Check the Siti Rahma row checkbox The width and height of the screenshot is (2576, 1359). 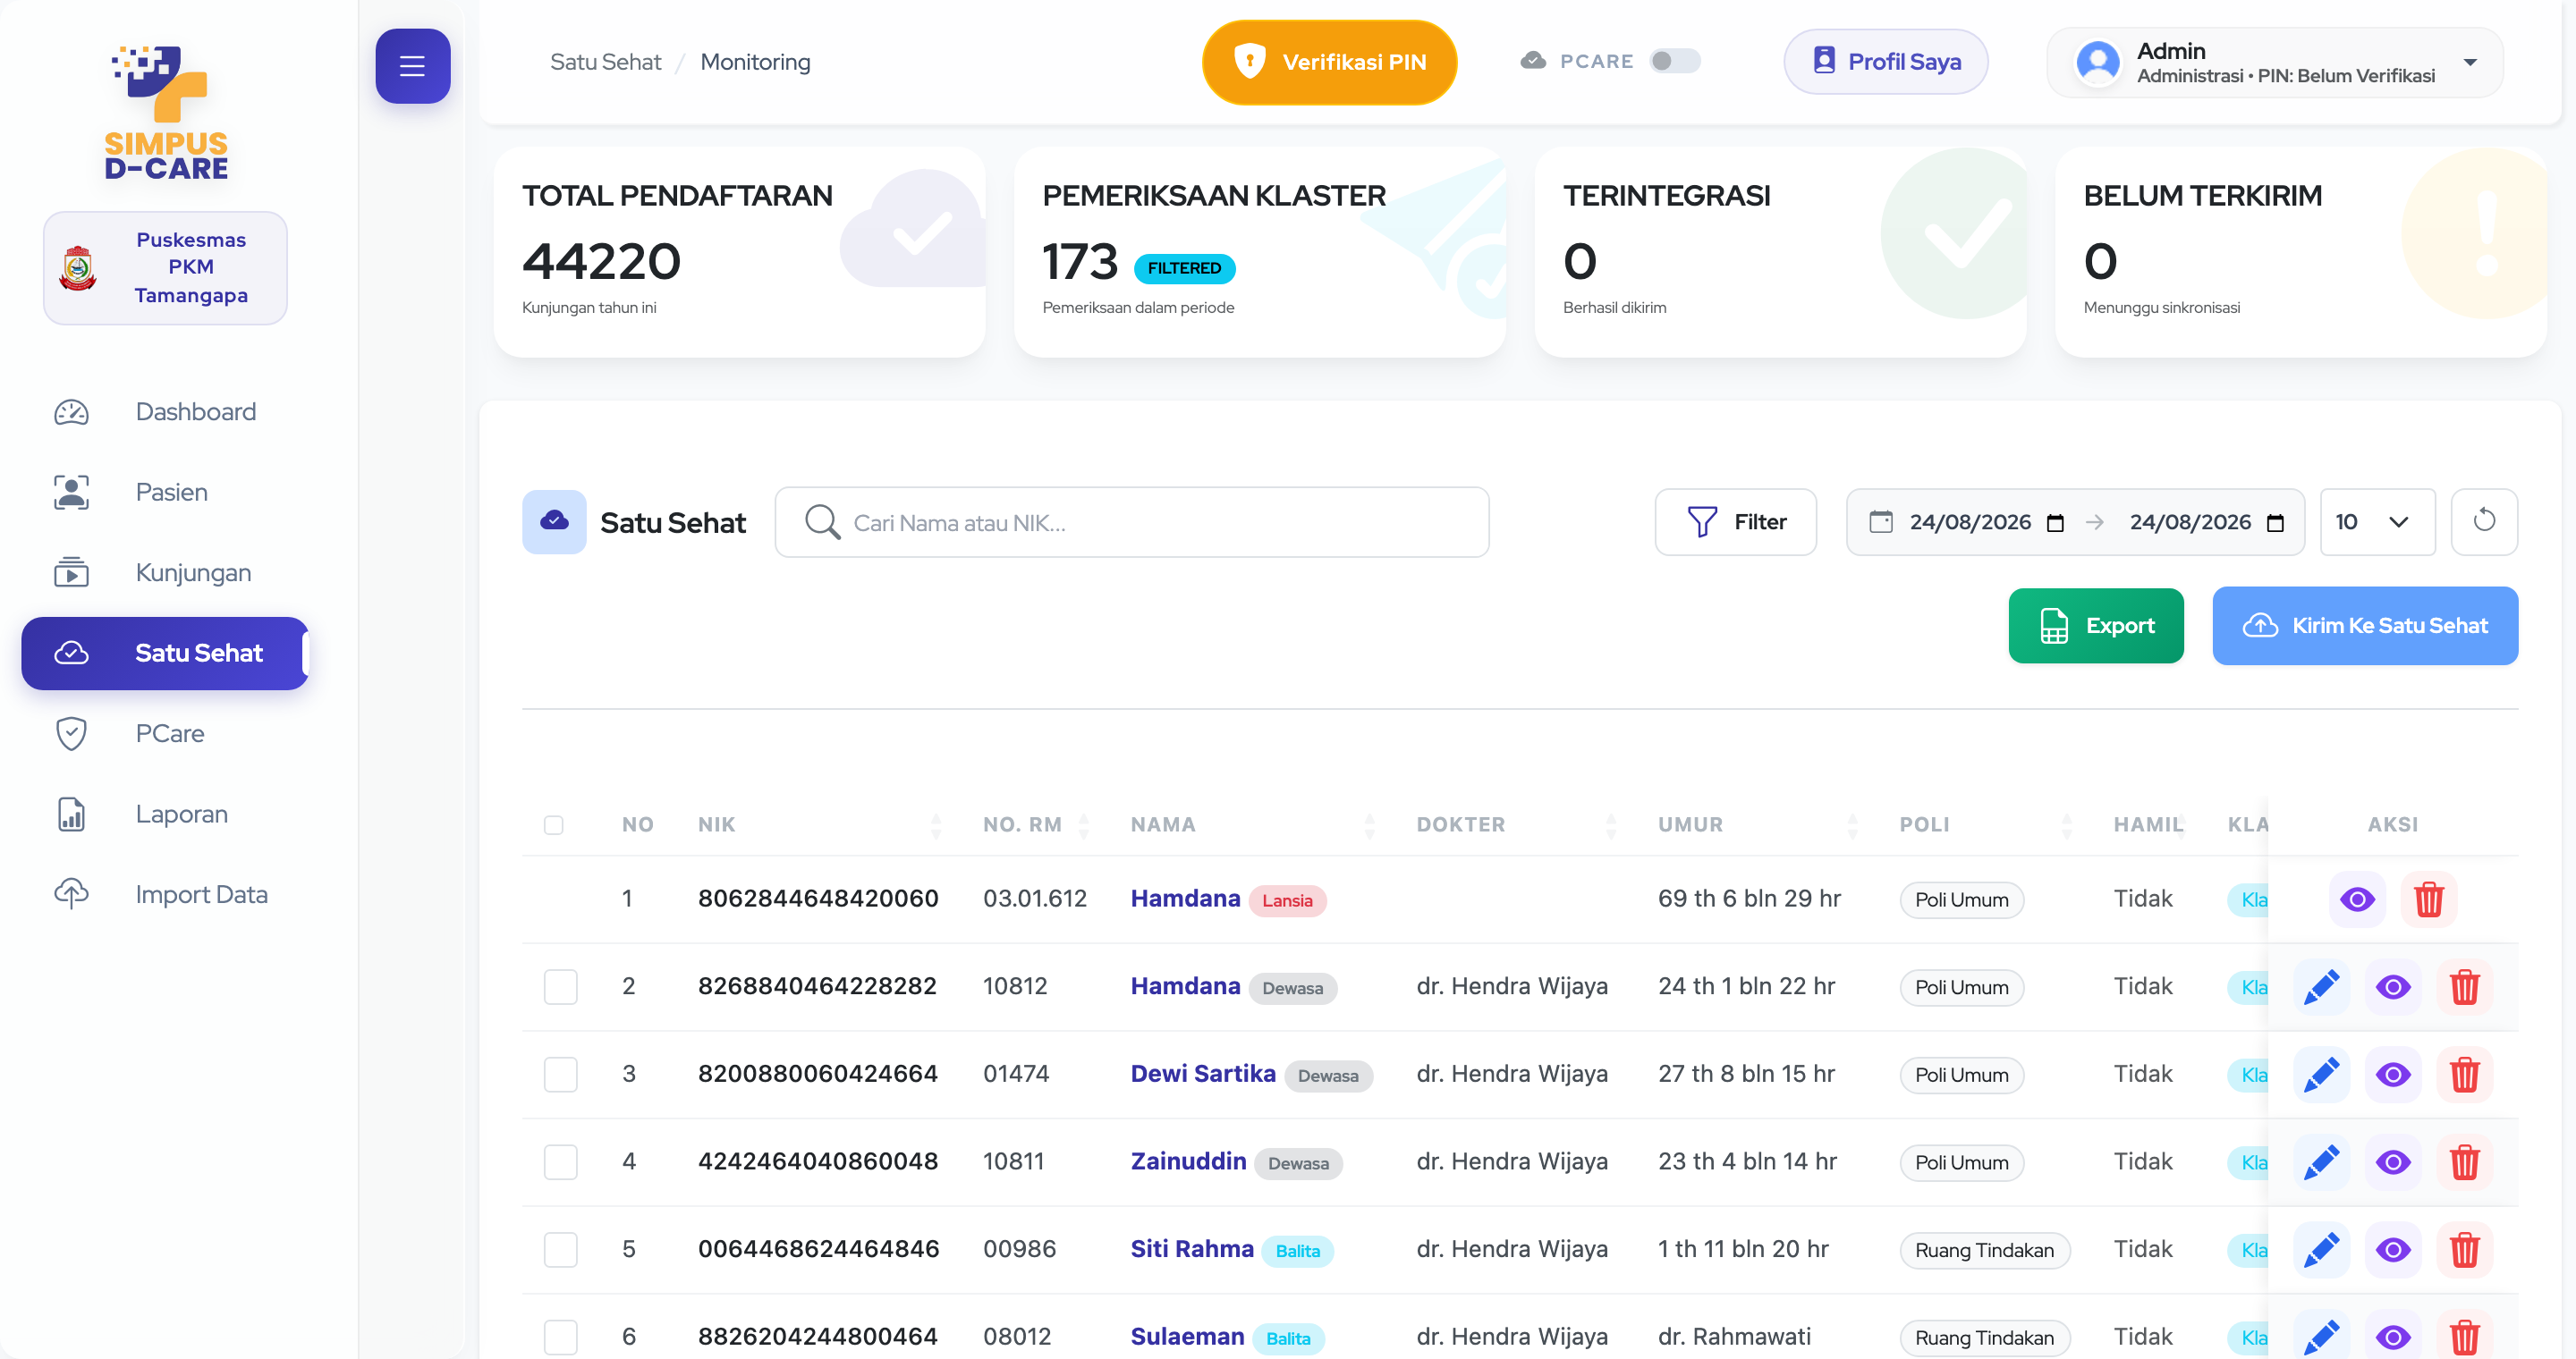coord(561,1250)
